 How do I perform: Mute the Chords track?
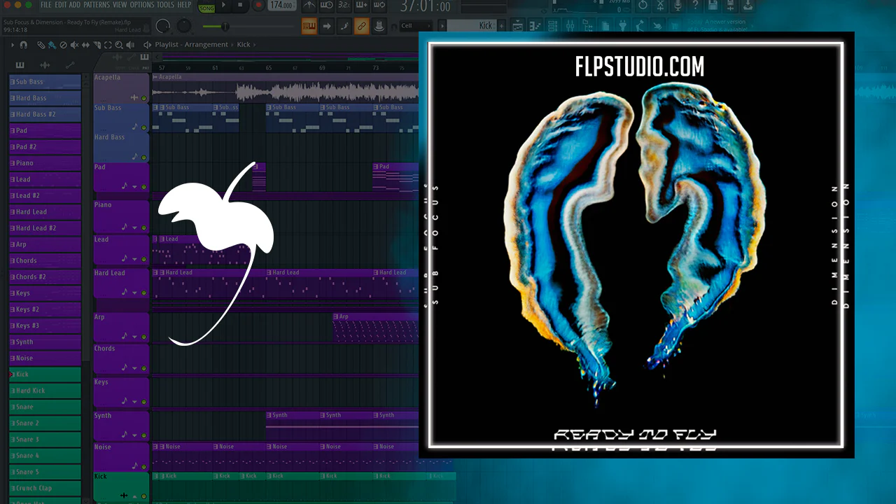144,367
